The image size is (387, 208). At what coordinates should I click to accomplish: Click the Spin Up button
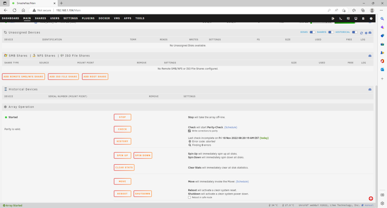(122, 155)
